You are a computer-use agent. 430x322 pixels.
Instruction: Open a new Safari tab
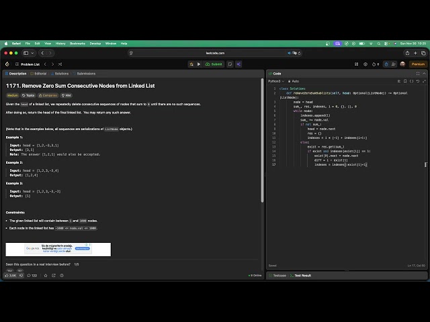point(415,53)
